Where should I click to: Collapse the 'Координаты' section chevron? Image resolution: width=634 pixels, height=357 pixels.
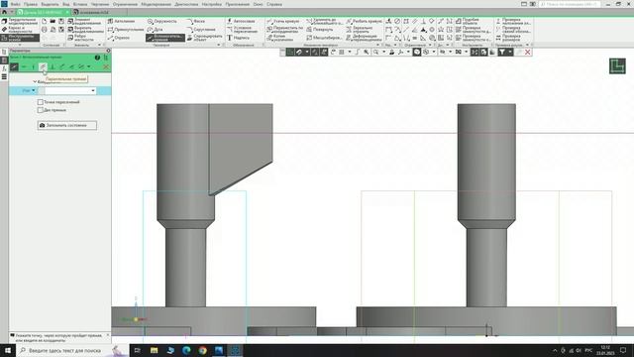point(35,81)
